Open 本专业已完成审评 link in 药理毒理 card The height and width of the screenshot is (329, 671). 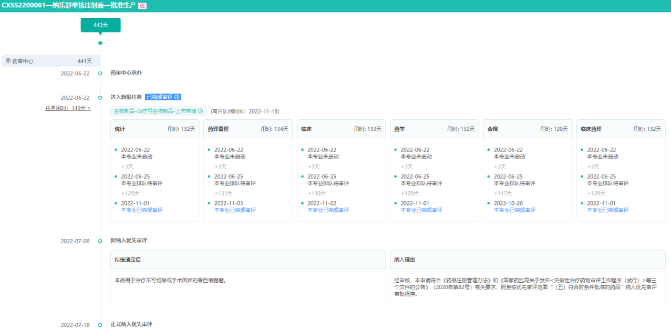pyautogui.click(x=235, y=210)
